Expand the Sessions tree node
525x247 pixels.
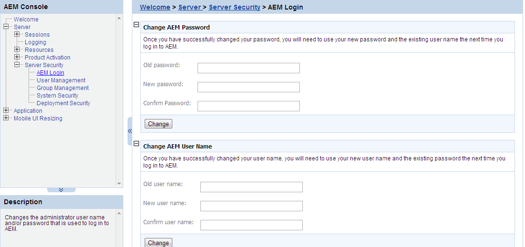[17, 34]
